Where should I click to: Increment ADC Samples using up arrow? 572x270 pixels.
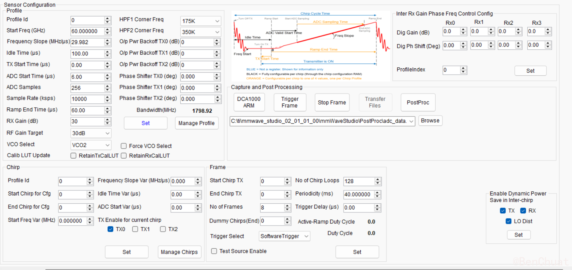(x=108, y=86)
